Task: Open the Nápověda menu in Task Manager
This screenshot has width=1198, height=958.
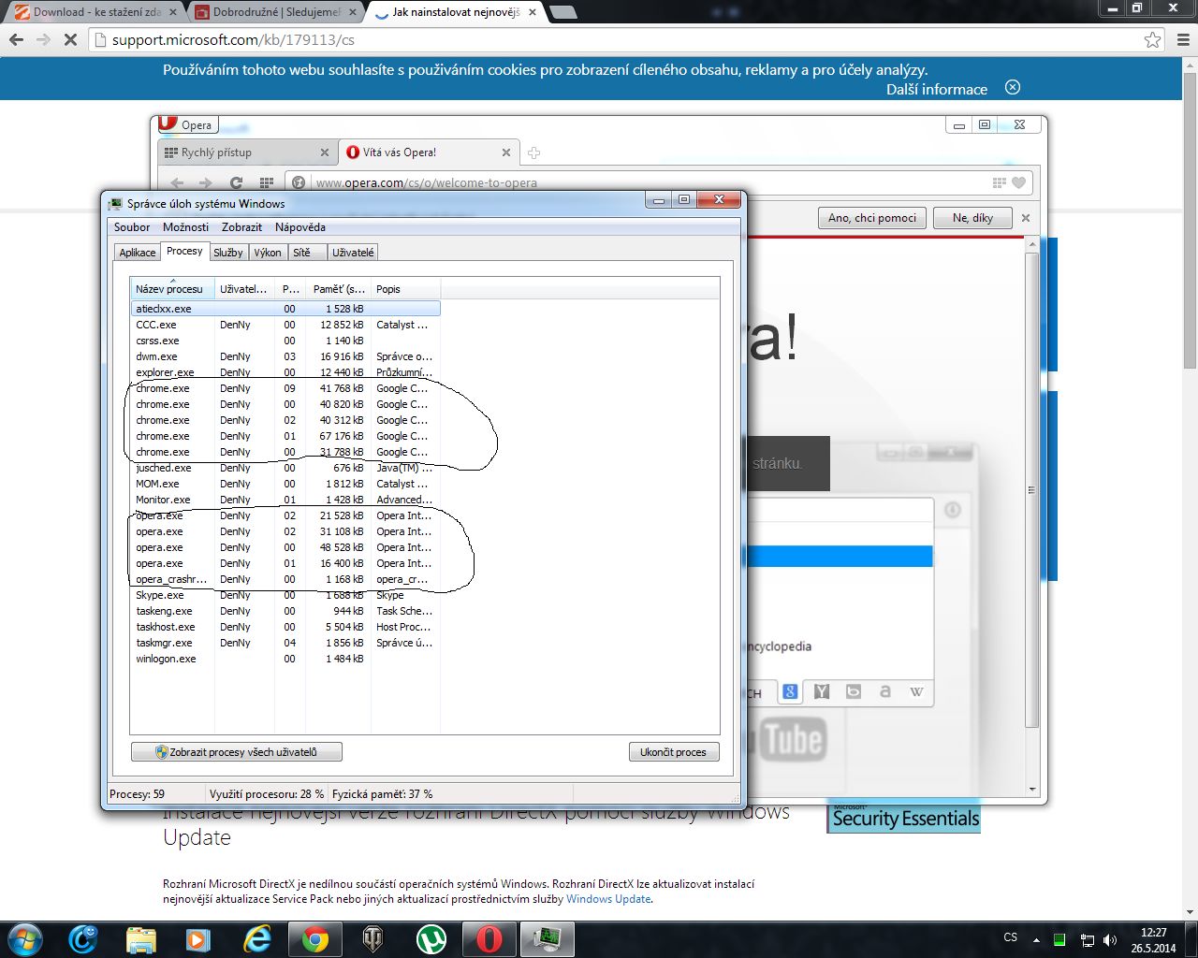Action: coord(300,227)
